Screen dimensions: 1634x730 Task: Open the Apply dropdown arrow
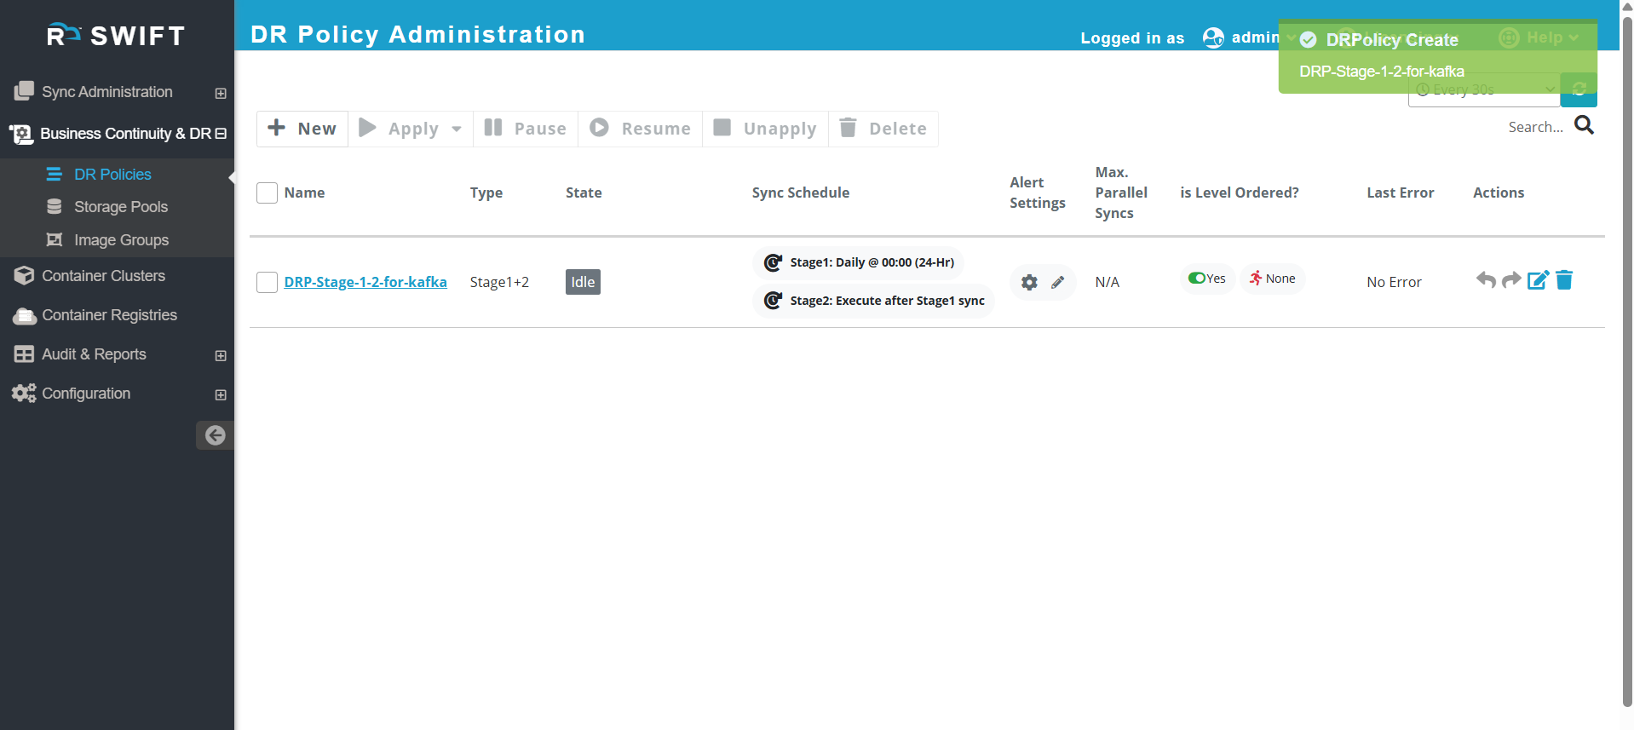(457, 129)
